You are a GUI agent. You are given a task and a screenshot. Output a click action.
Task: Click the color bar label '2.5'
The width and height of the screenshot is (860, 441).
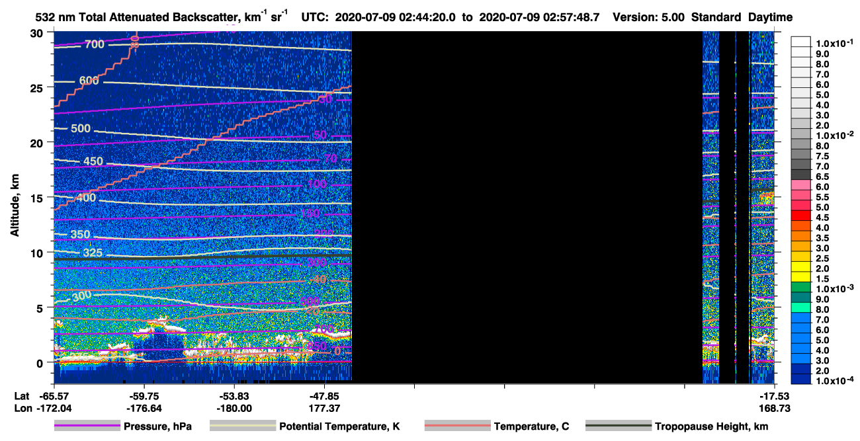pos(824,259)
